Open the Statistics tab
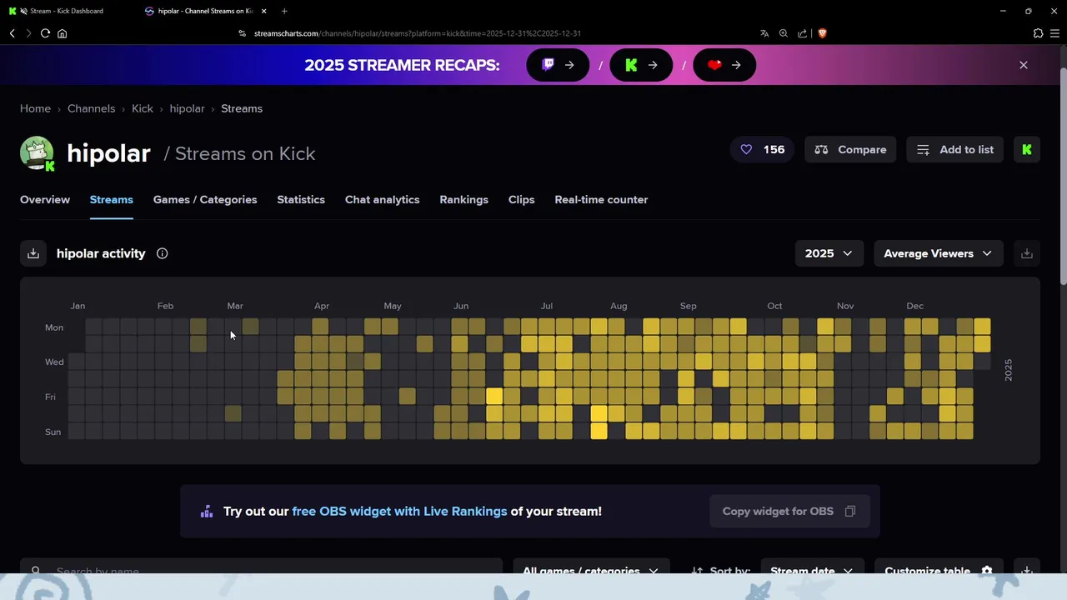Image resolution: width=1067 pixels, height=600 pixels. [301, 200]
